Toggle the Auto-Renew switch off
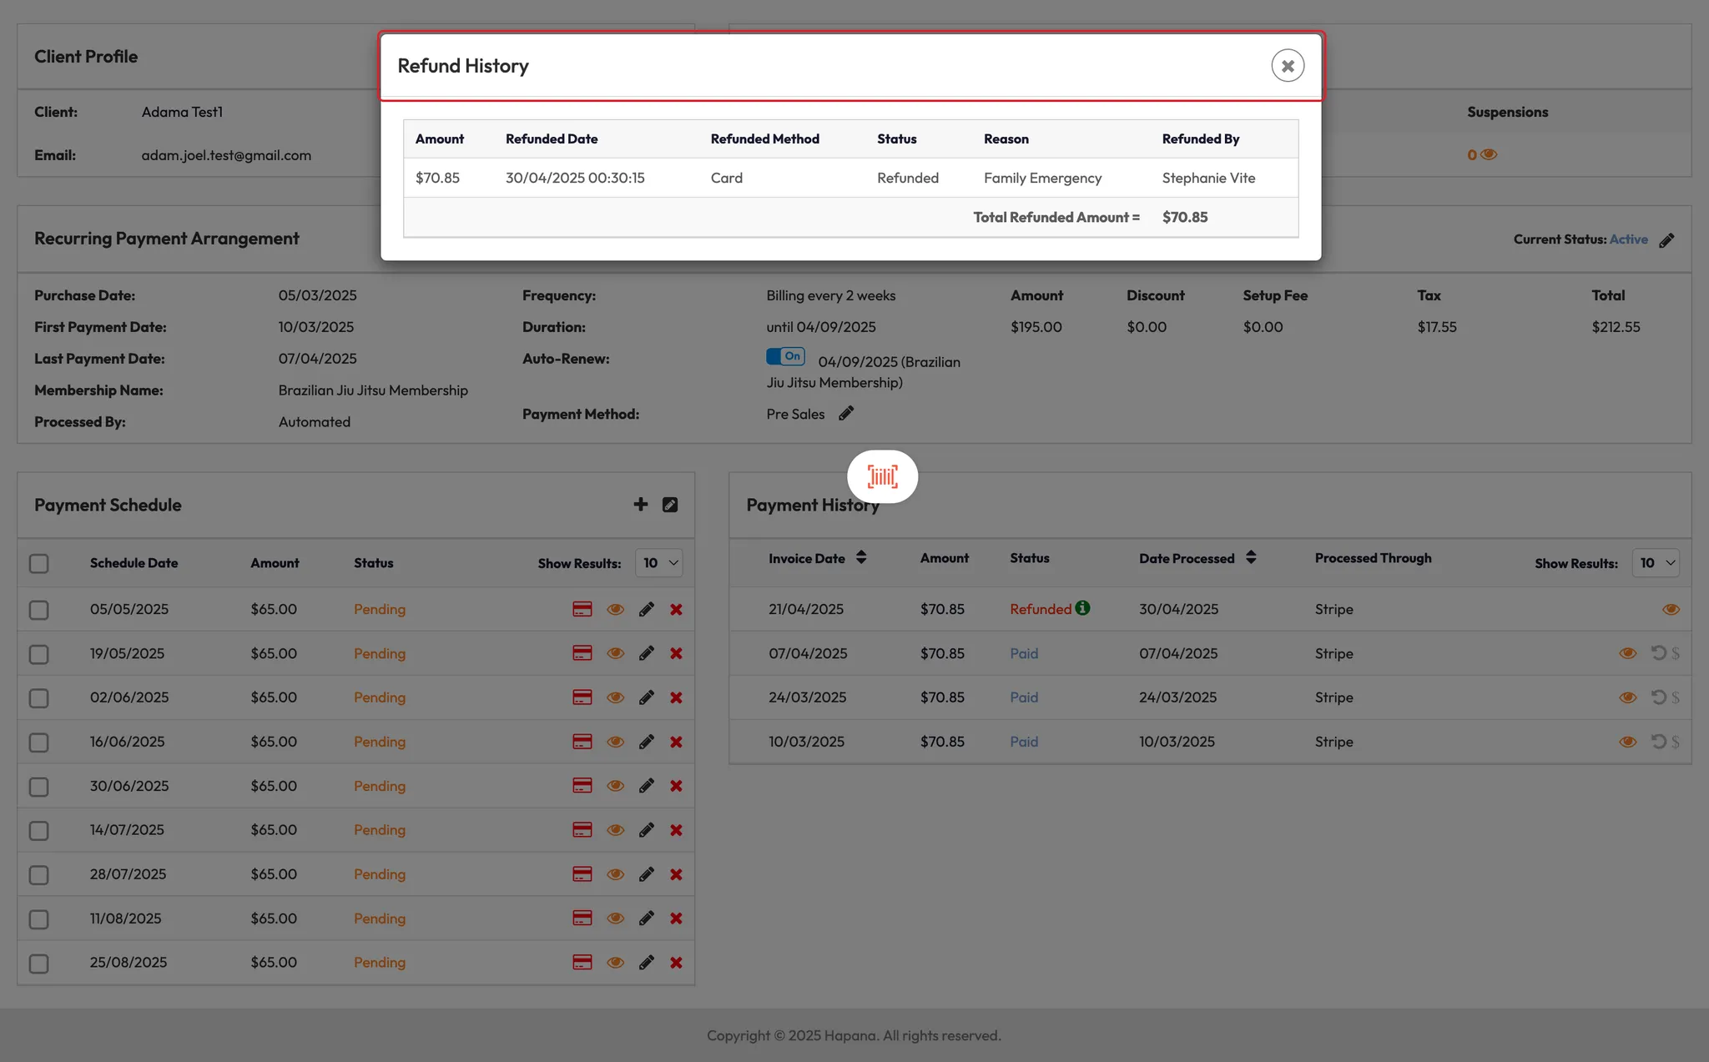This screenshot has height=1062, width=1709. pos(785,357)
